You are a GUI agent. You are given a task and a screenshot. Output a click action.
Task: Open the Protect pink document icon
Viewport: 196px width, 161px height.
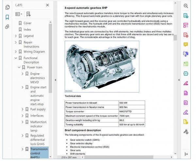pos(186,93)
